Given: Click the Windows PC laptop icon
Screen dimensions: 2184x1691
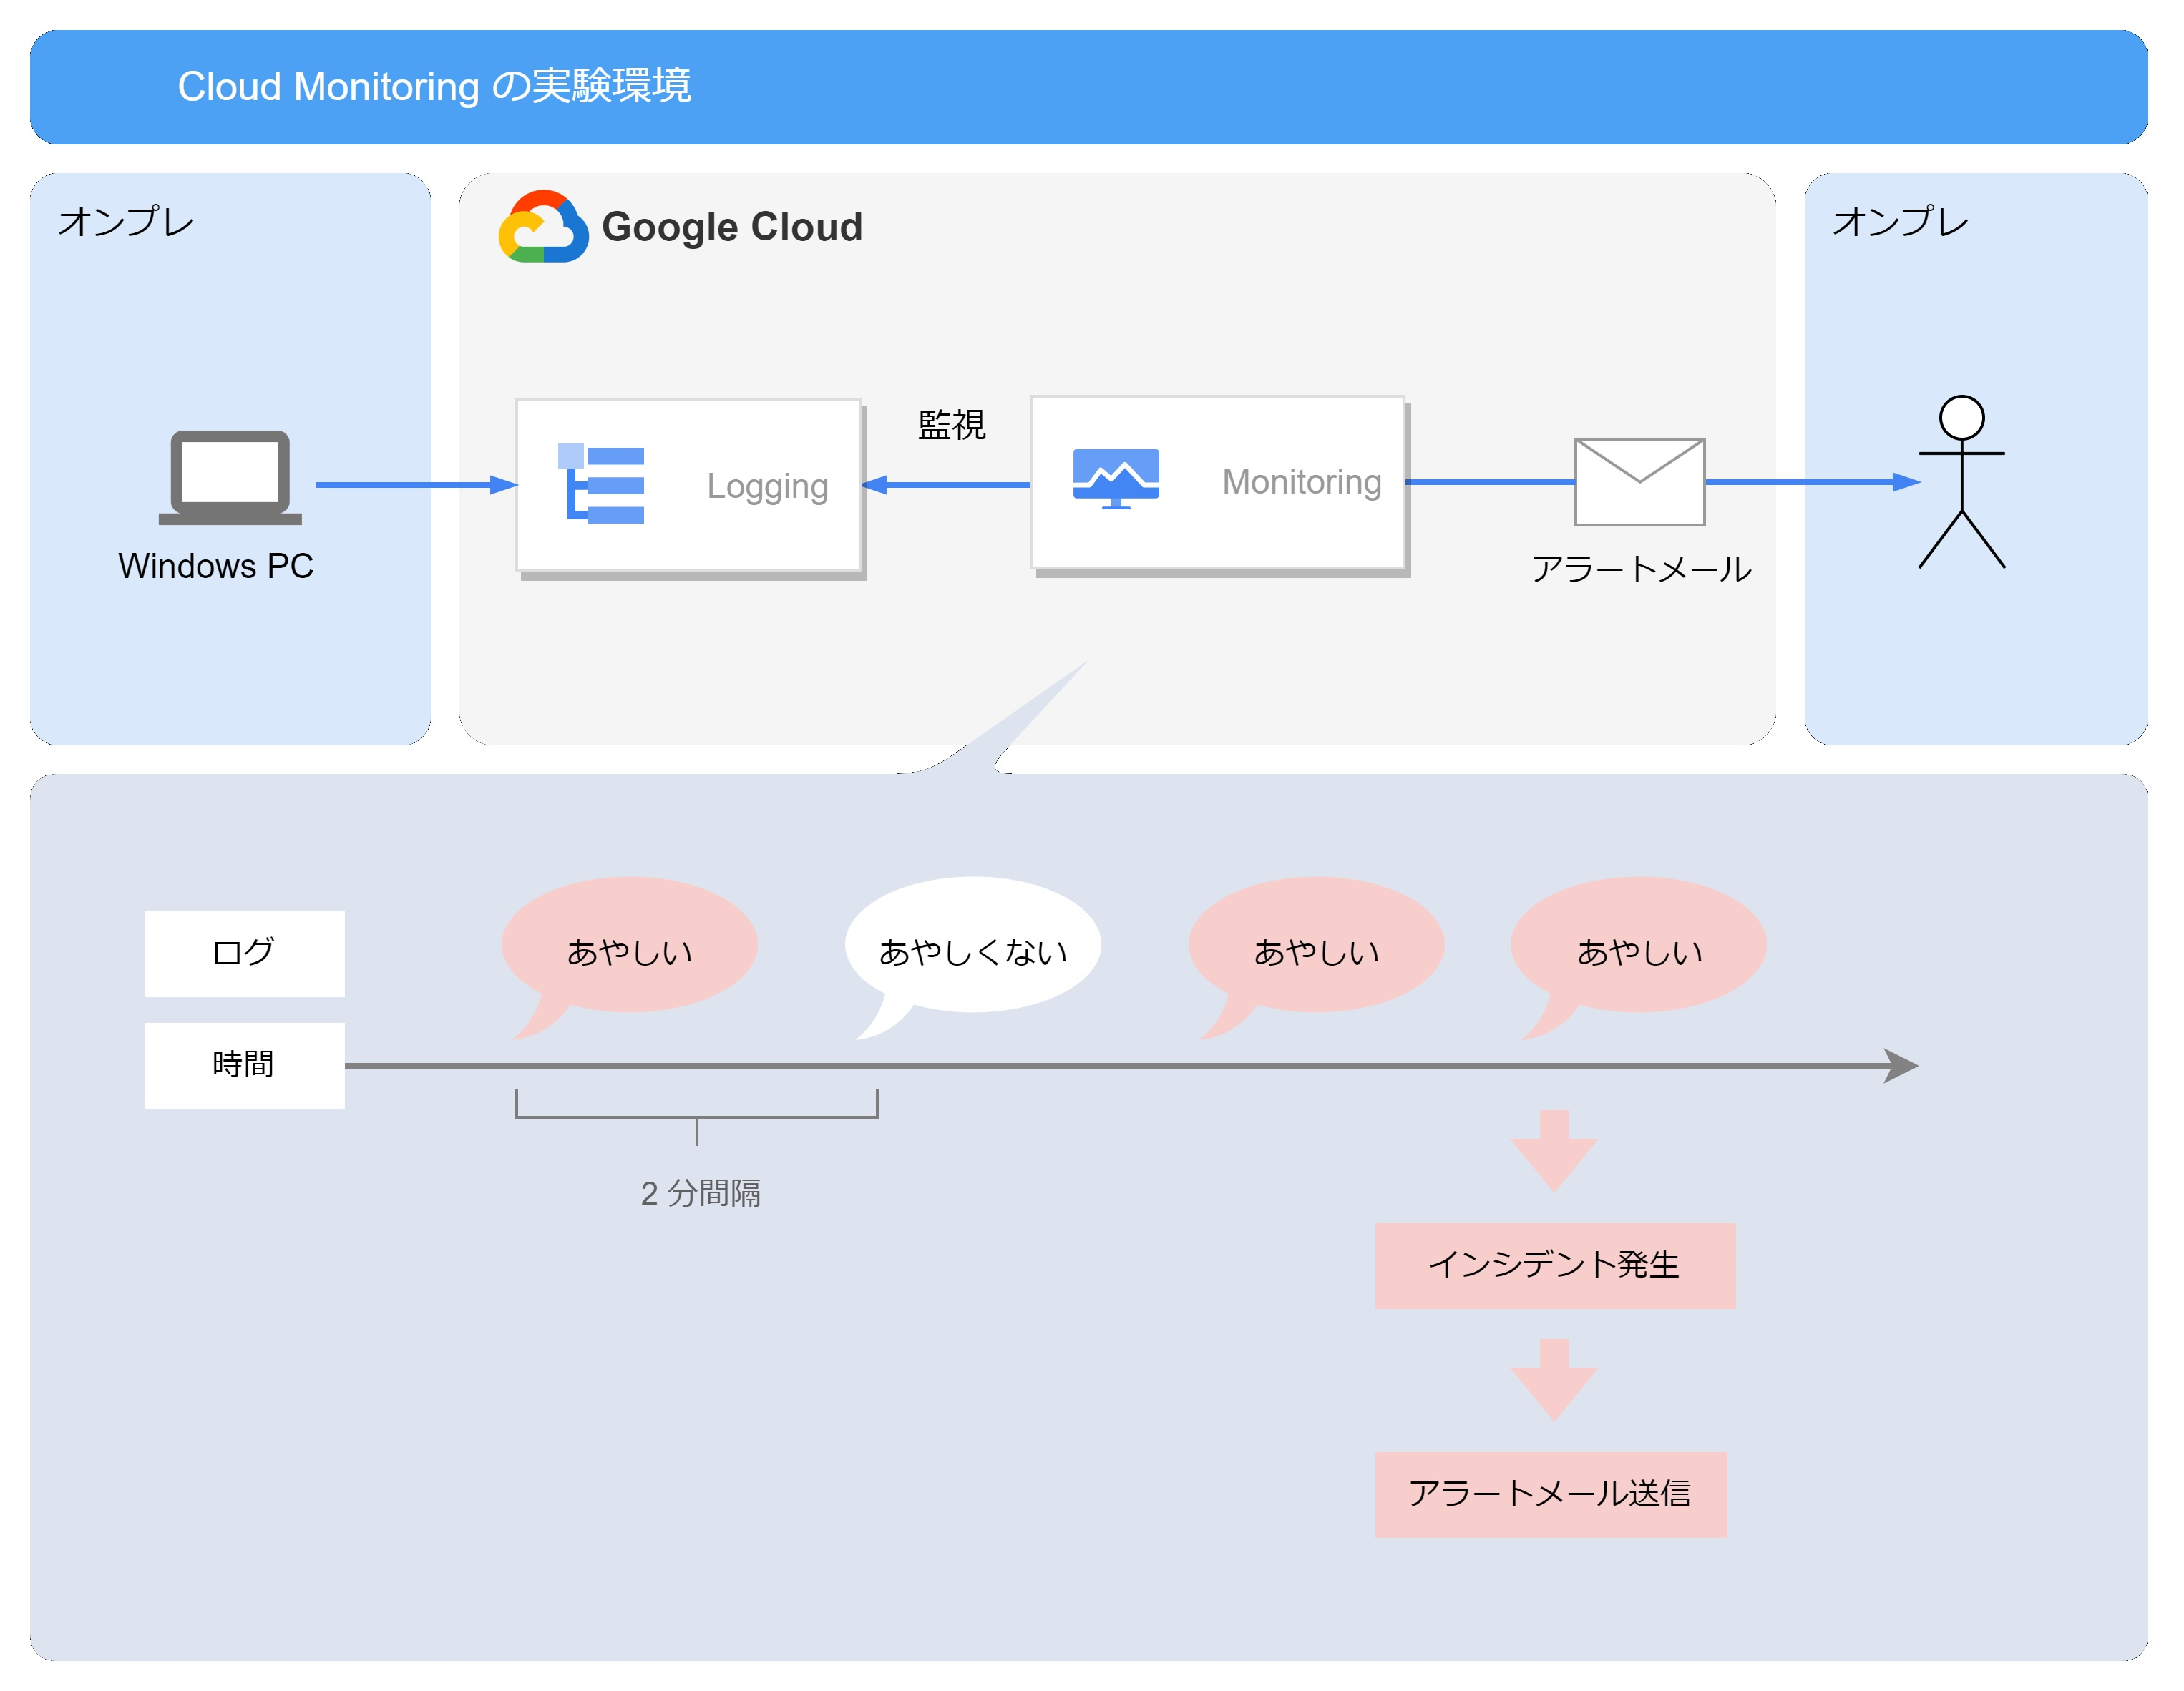Looking at the screenshot, I should coord(230,478).
